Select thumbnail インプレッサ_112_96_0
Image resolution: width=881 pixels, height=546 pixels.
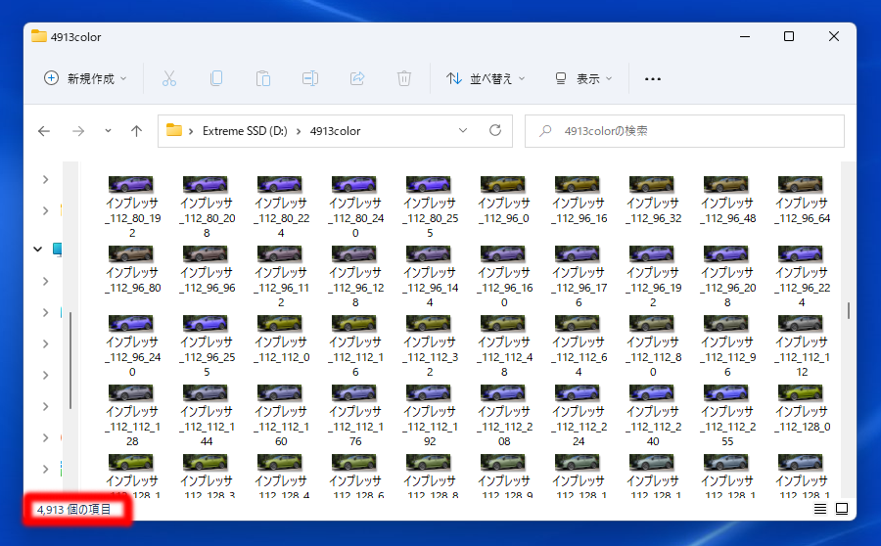coord(503,184)
